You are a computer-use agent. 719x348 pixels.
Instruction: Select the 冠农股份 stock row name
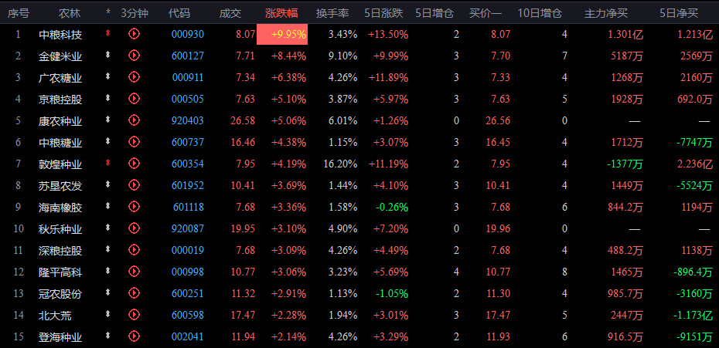pyautogui.click(x=60, y=294)
